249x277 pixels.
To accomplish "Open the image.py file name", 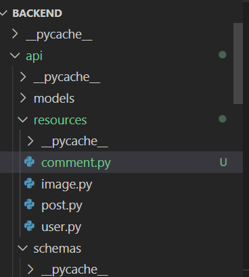I will click(67, 184).
